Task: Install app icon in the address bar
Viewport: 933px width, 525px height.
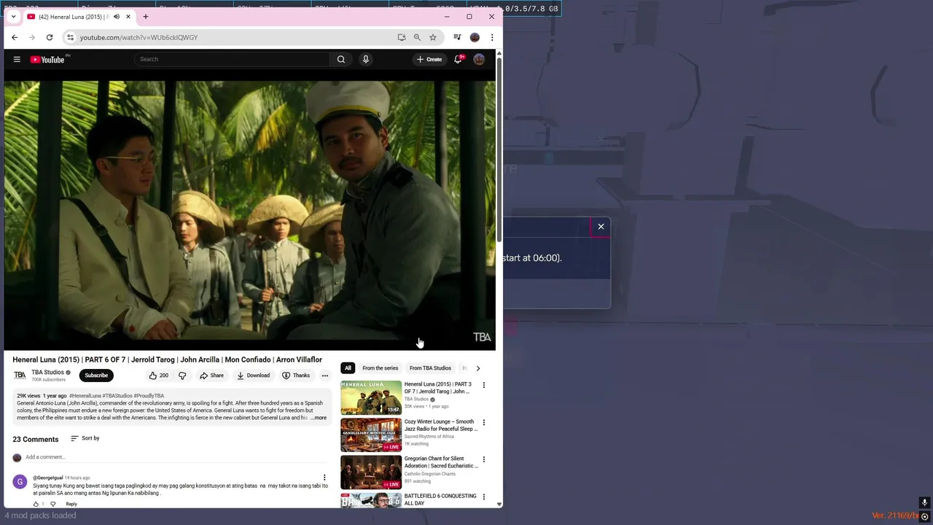Action: point(402,37)
